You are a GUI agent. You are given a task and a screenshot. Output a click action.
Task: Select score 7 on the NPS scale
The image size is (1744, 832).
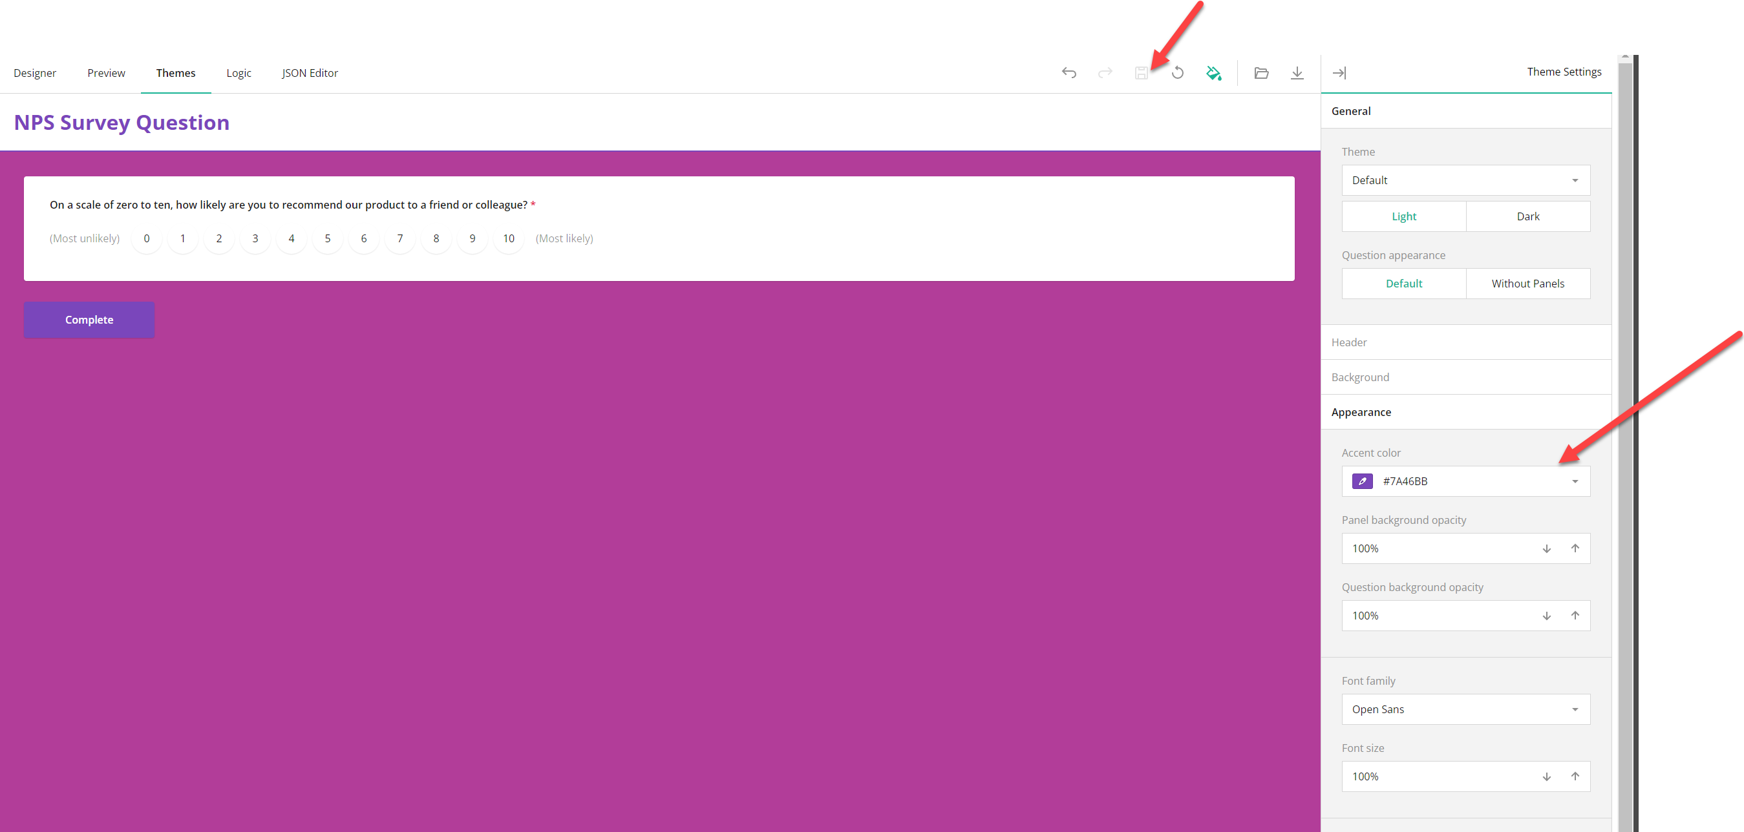(x=400, y=238)
